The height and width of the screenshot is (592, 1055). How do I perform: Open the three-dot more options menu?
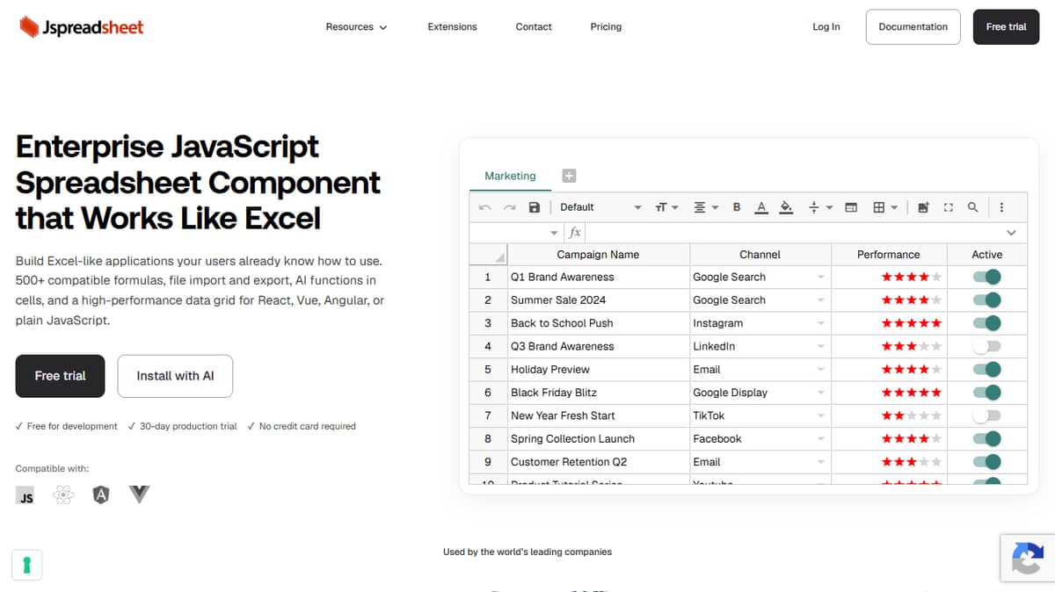point(1001,207)
